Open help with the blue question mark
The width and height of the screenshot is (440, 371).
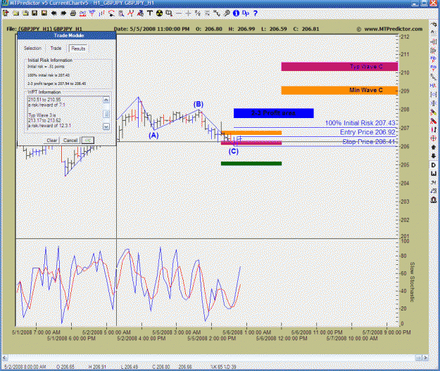255,13
